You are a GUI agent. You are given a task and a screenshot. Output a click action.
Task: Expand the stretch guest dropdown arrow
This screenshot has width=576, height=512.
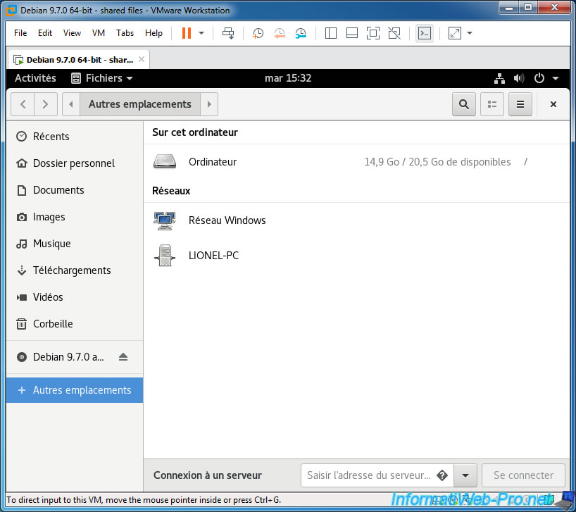(470, 33)
